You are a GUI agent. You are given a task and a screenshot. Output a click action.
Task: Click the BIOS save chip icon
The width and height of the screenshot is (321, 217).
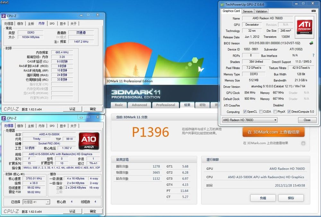pos(311,43)
